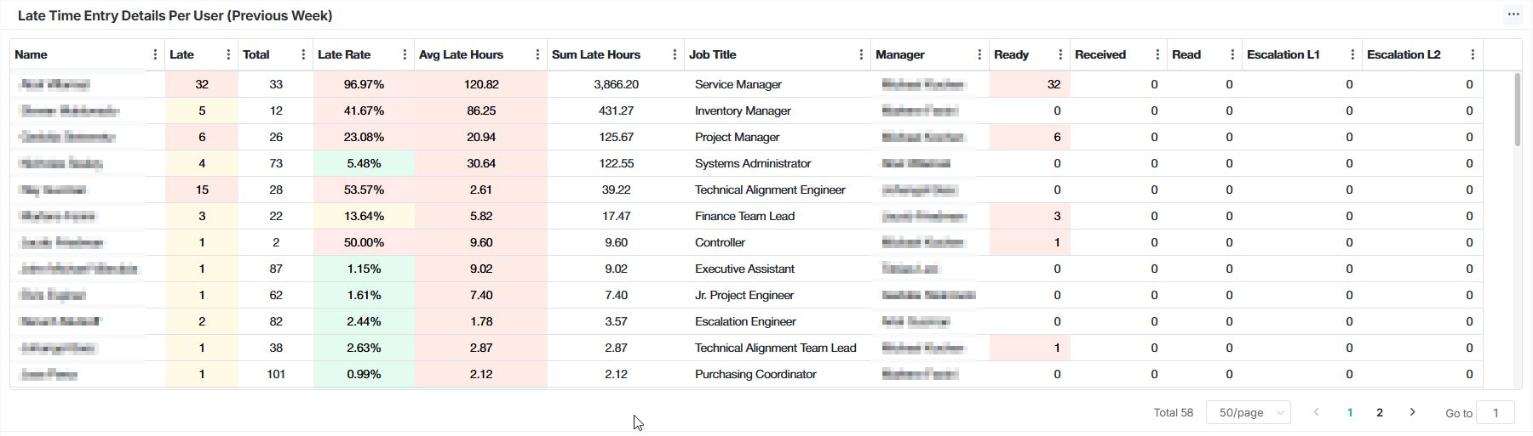Viewport: 1533px width, 436px height.
Task: Open Avg Late Hours column menu icon
Action: [537, 54]
